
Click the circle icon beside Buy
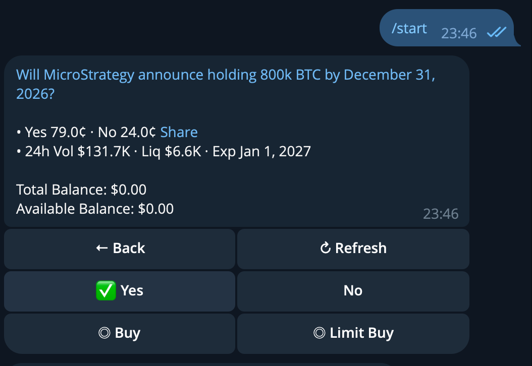pos(104,333)
